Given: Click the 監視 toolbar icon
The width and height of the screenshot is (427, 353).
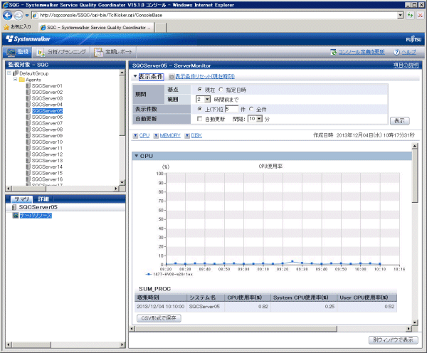Looking at the screenshot, I should [10, 52].
